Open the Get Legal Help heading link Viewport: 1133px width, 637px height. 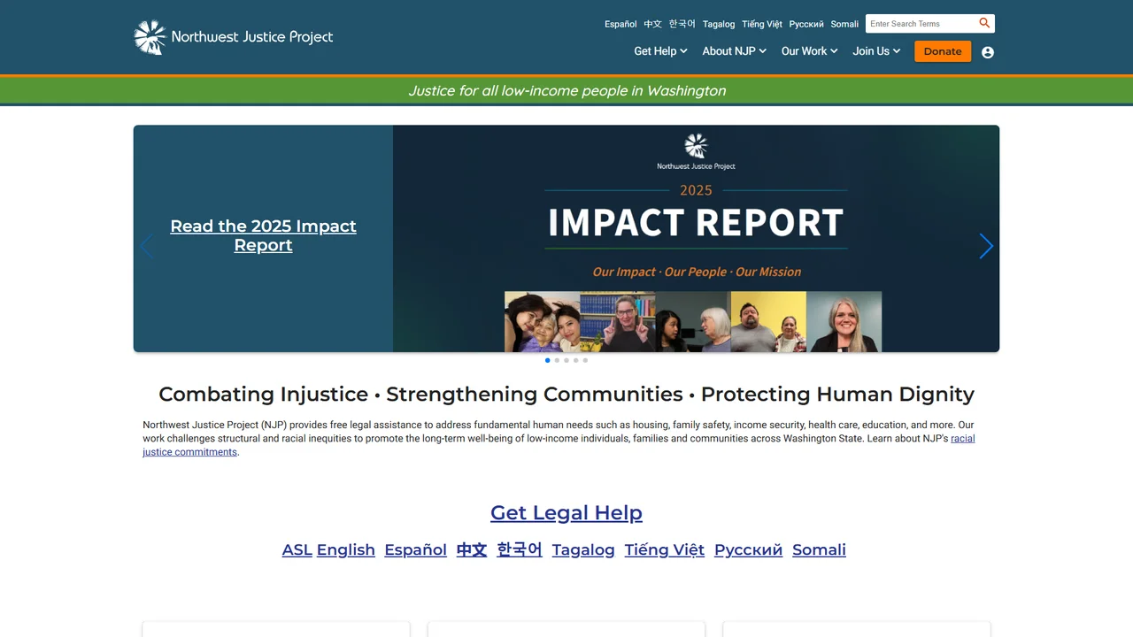[x=566, y=512]
